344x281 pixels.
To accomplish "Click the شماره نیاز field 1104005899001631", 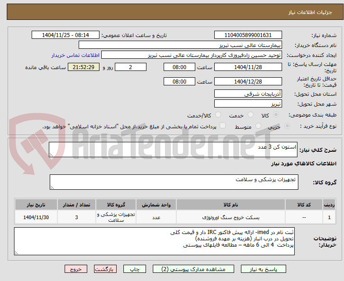I will pyautogui.click(x=248, y=35).
